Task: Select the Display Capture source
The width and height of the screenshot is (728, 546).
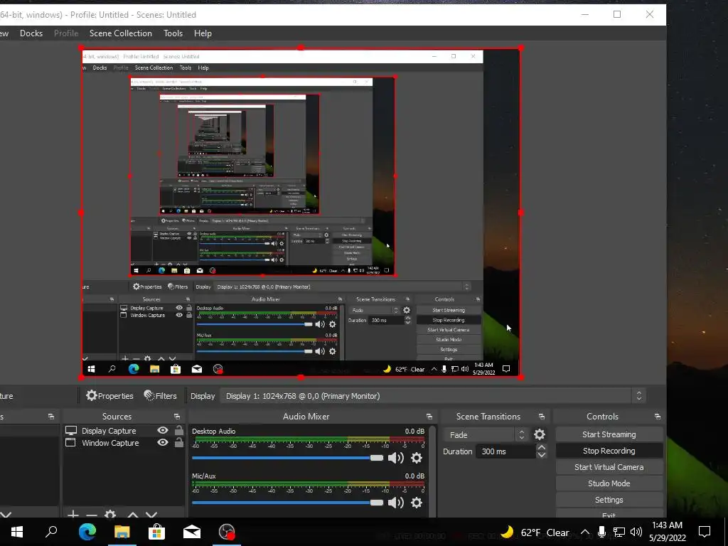Action: [x=109, y=431]
